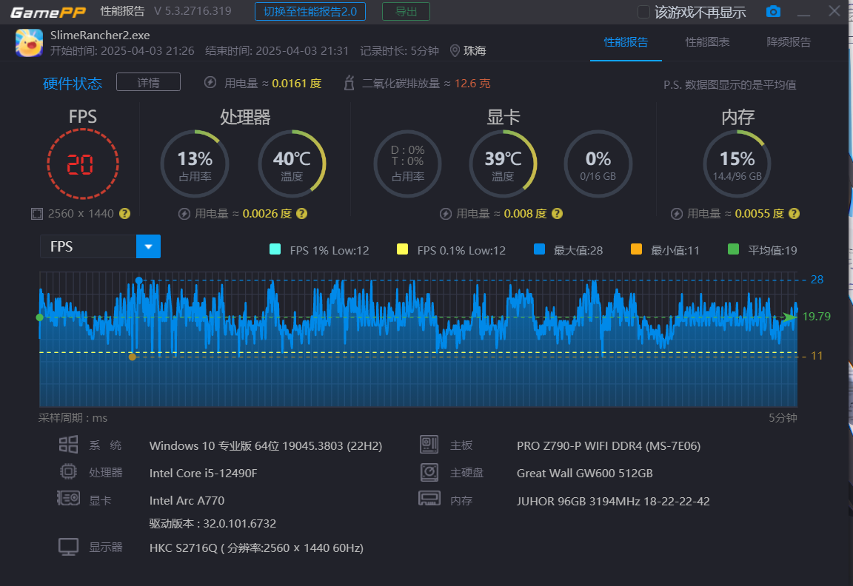853x586 pixels.
Task: Click Great Wall GW600 512GB text
Action: (x=584, y=473)
